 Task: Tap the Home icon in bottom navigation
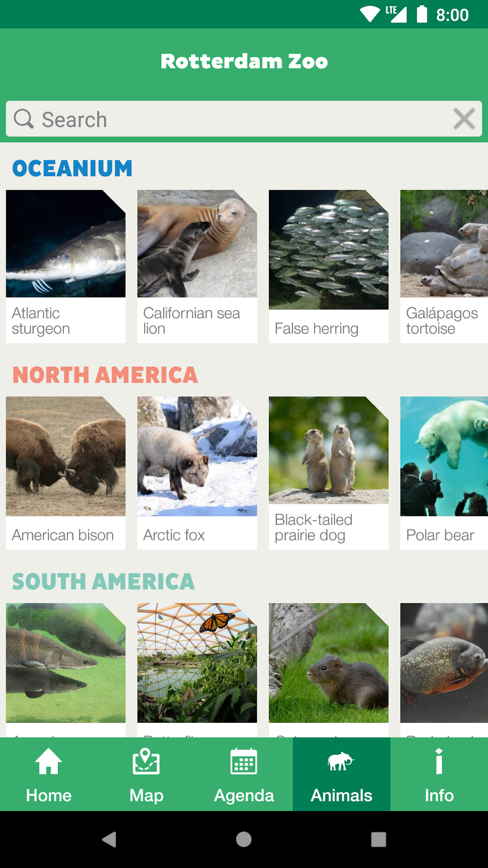pyautogui.click(x=49, y=761)
